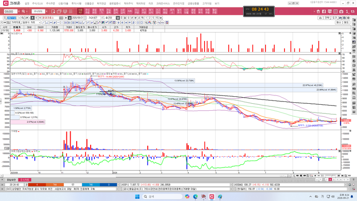Image resolution: width=357 pixels, height=201 pixels.
Task: Click the 주식주문 shortcut button in red toolbar
Action: [87, 11]
